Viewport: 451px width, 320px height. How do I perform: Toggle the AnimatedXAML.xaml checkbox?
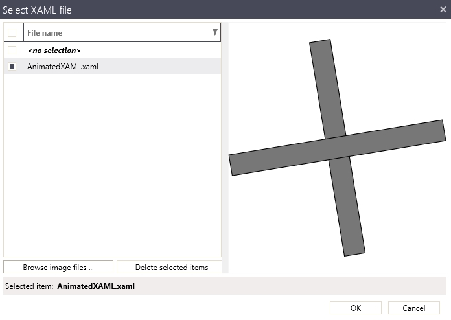12,66
